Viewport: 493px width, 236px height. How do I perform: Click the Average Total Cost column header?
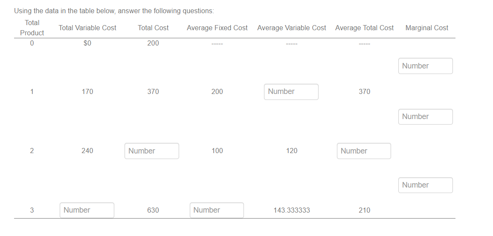tap(364, 28)
